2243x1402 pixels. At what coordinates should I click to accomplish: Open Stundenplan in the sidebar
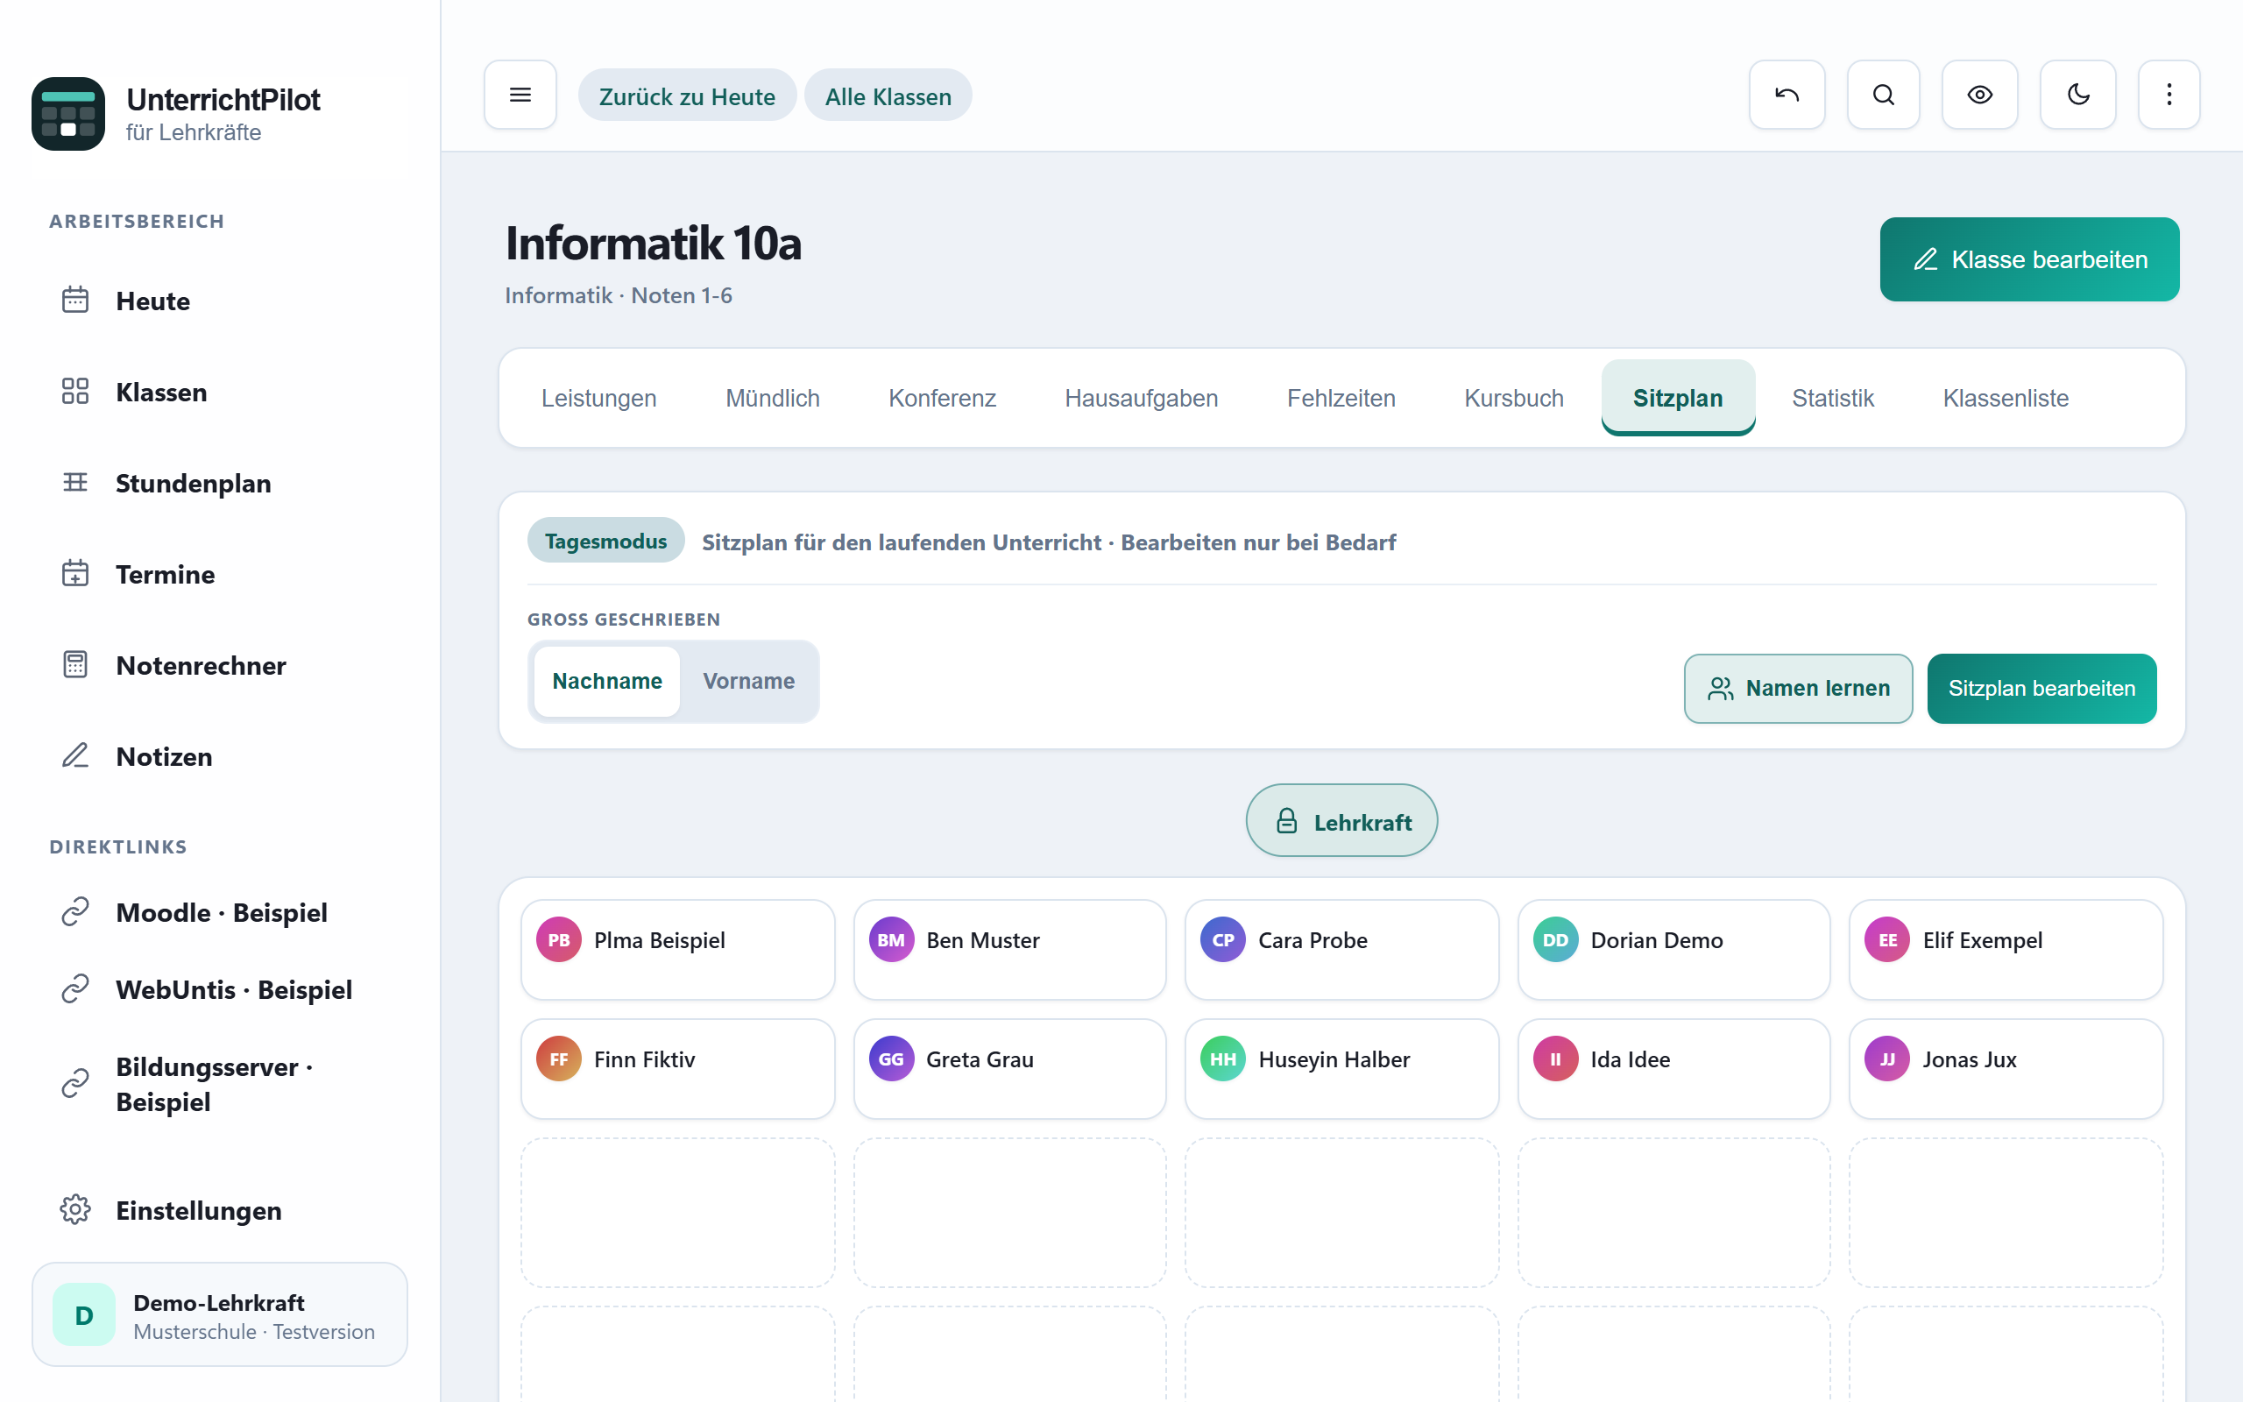(x=221, y=483)
